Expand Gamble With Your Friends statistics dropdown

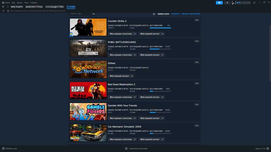(x=122, y=118)
